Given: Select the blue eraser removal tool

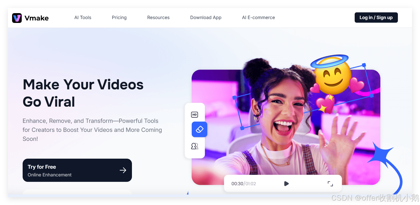Looking at the screenshot, I should click(200, 129).
